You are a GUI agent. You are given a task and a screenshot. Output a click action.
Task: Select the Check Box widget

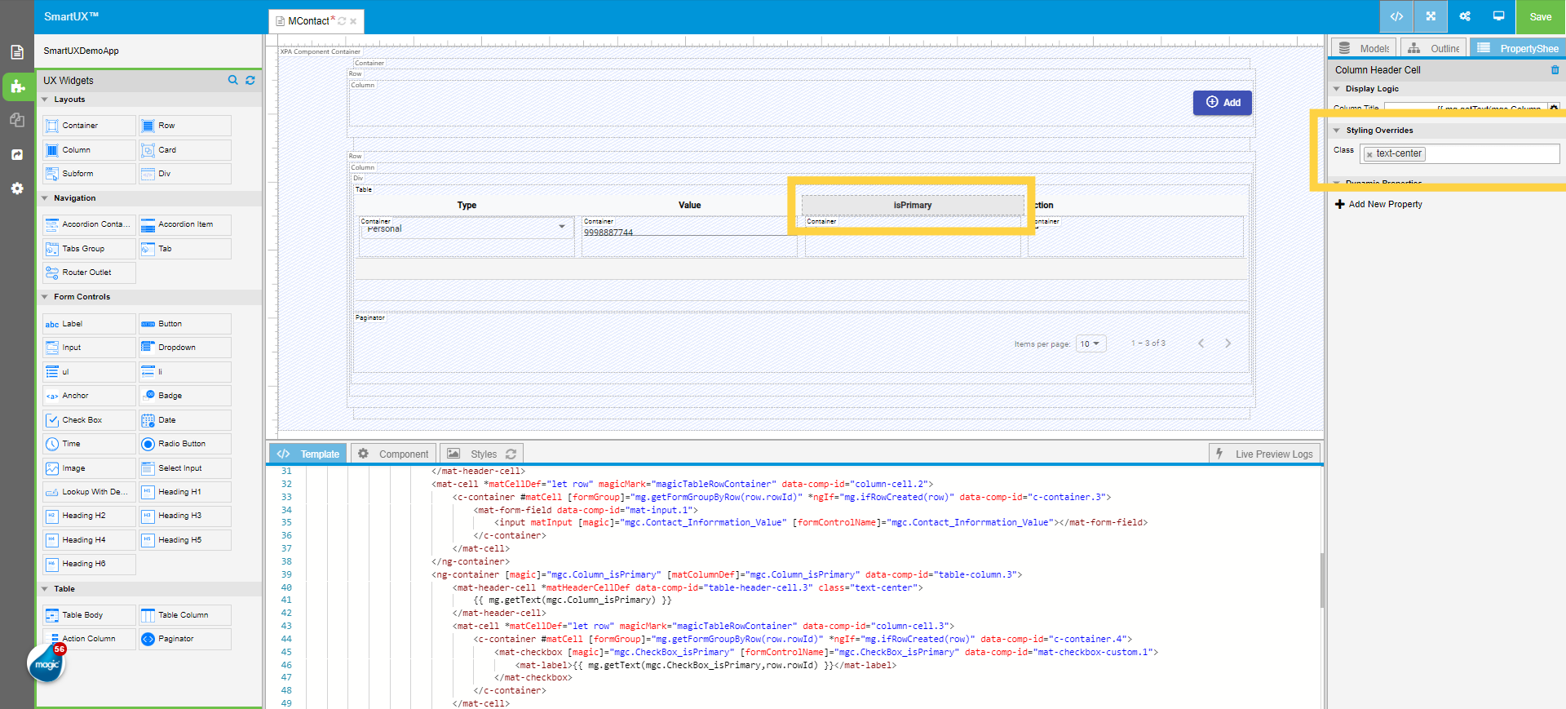89,420
